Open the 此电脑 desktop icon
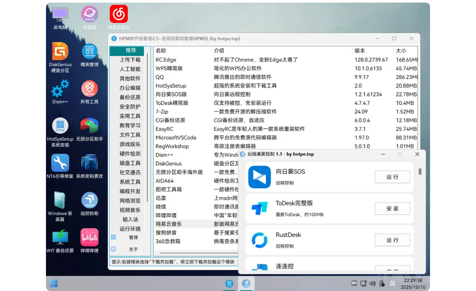The image size is (476, 291). [x=60, y=18]
